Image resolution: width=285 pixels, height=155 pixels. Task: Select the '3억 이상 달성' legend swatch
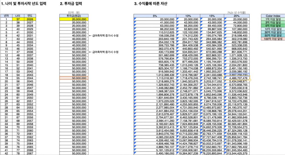point(273,23)
